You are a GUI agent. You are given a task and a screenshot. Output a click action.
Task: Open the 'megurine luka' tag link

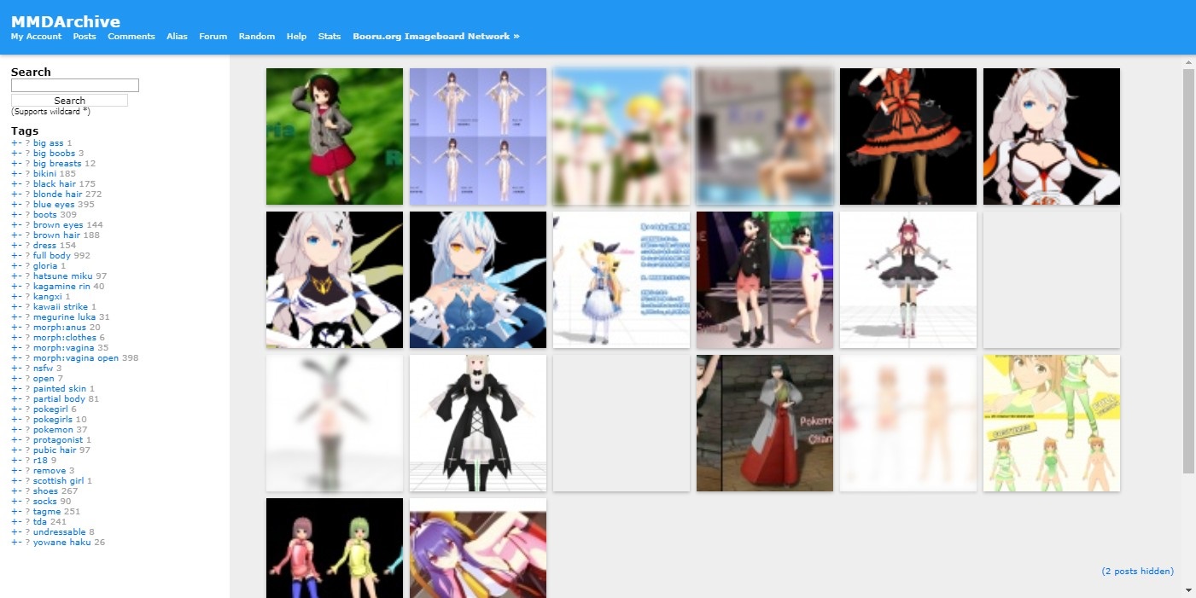point(64,317)
